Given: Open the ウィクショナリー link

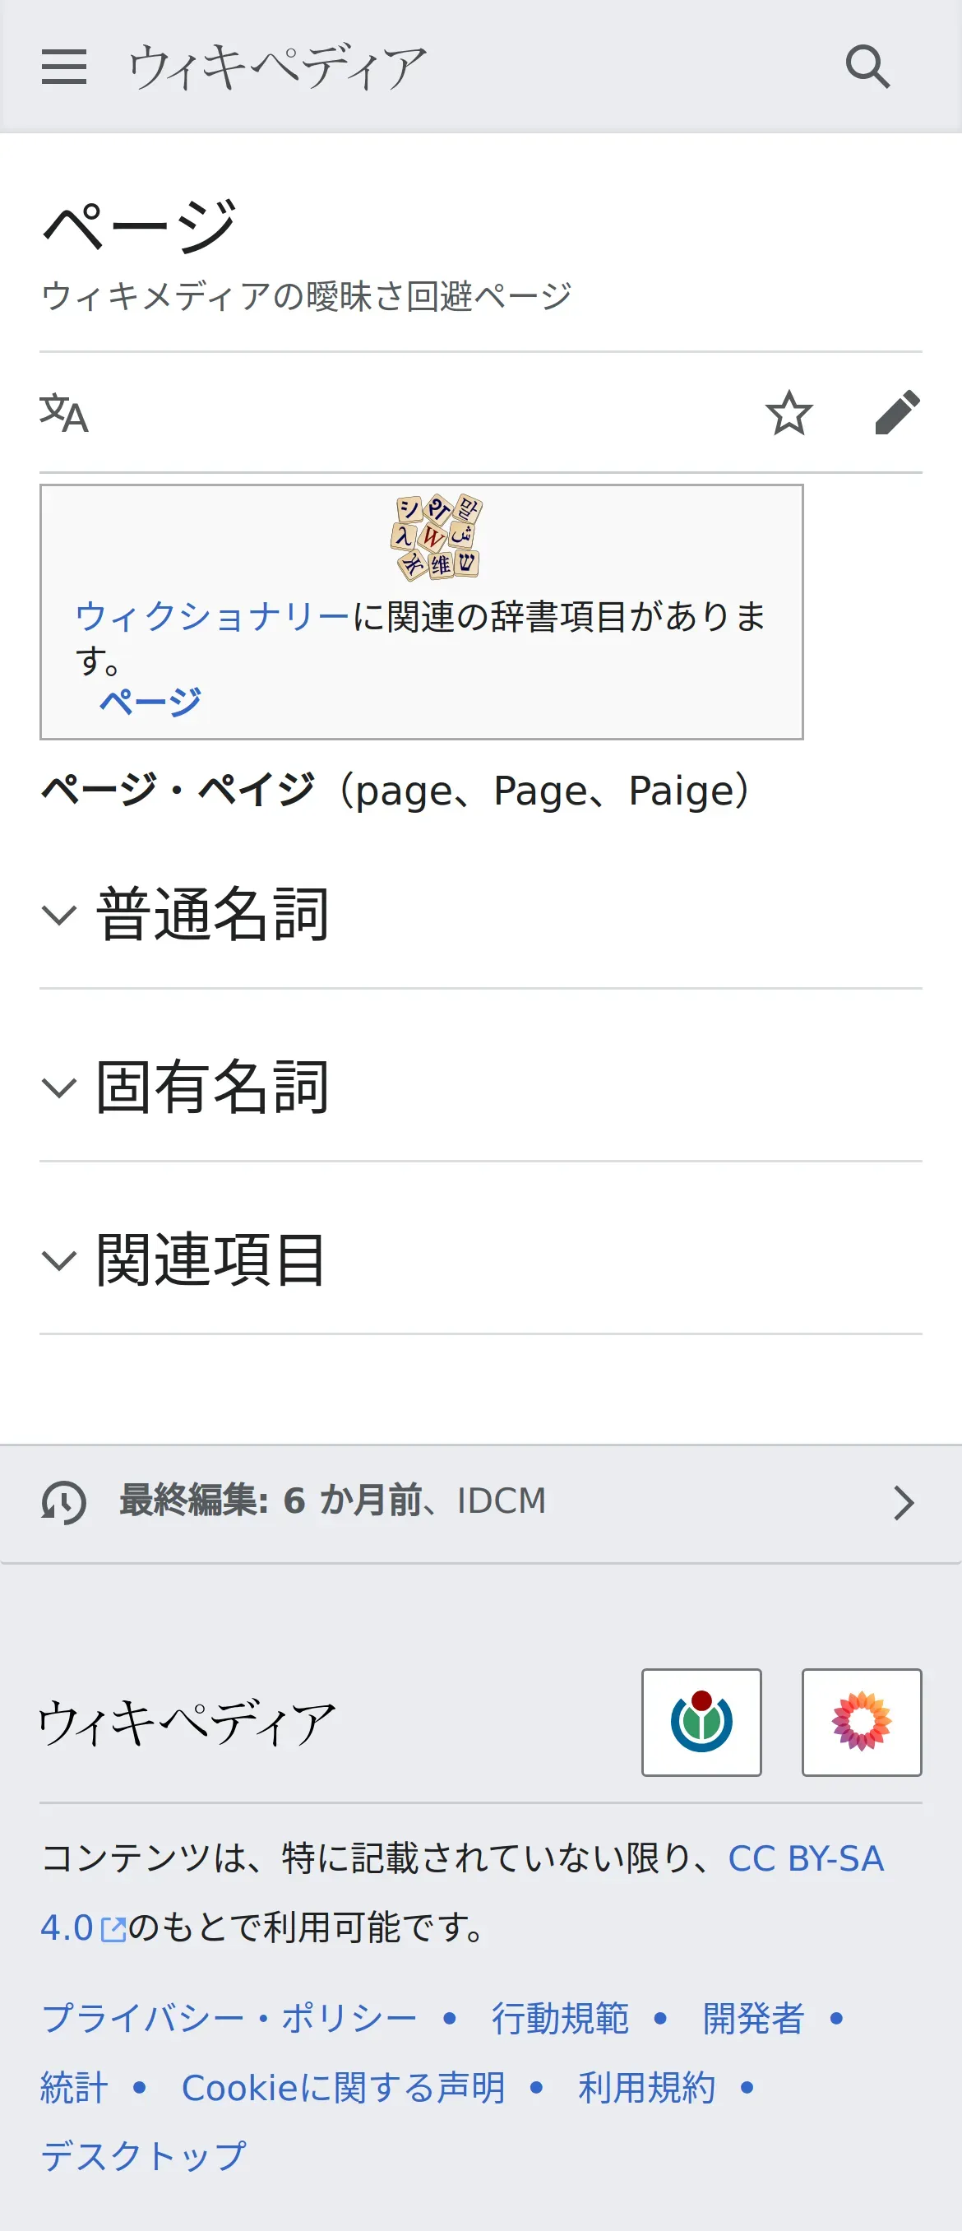Looking at the screenshot, I should click(x=213, y=617).
